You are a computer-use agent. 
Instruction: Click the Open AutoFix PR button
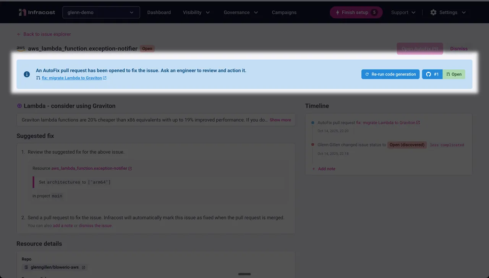420,48
